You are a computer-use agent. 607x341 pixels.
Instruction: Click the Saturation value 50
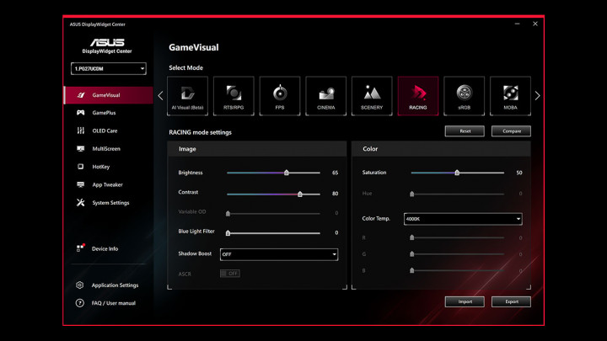519,173
